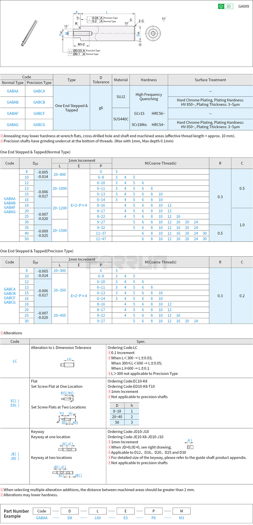Select the GABCF code in code table
Screen dimensions: 253x525
coord(39,114)
